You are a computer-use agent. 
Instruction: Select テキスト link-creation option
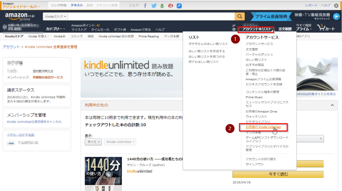[x=77, y=5]
